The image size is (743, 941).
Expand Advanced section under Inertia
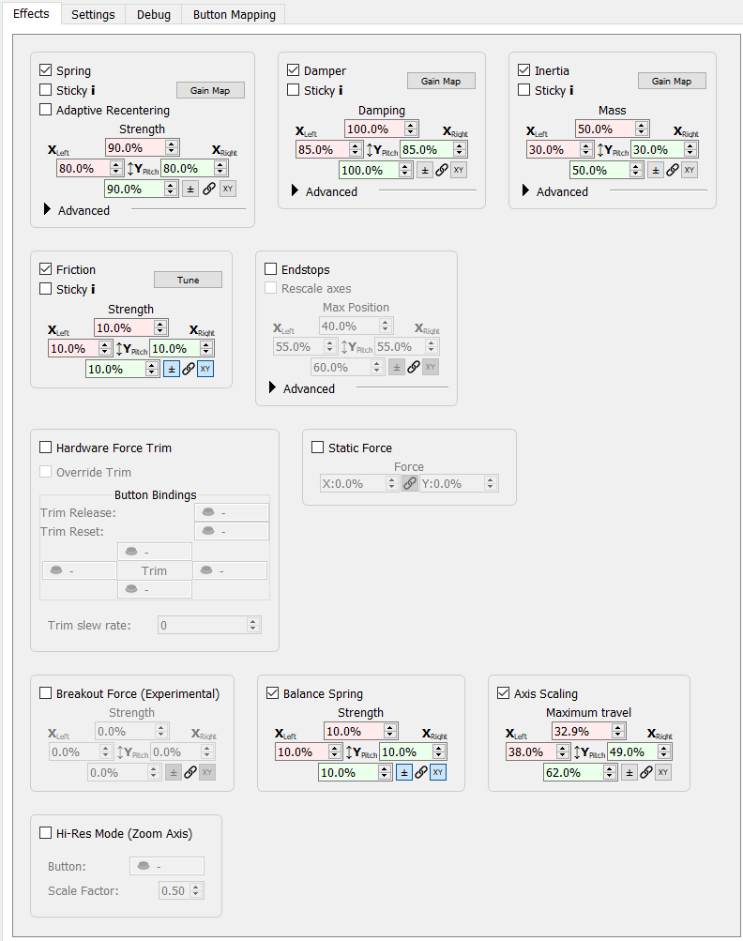(526, 191)
